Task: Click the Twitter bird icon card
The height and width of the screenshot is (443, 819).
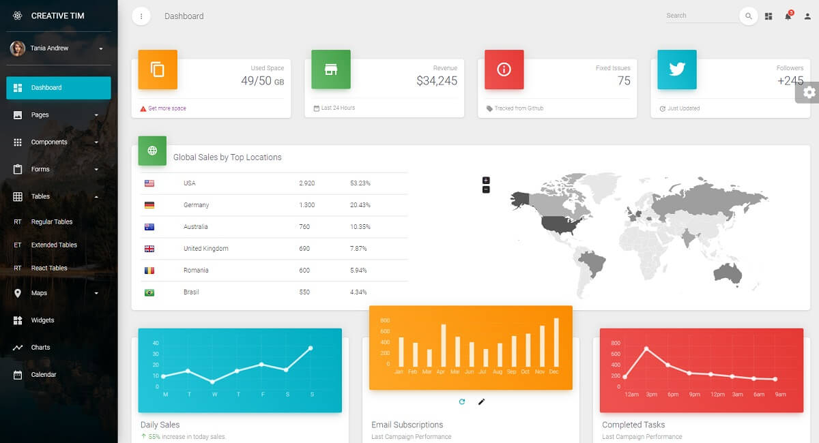Action: (x=676, y=69)
